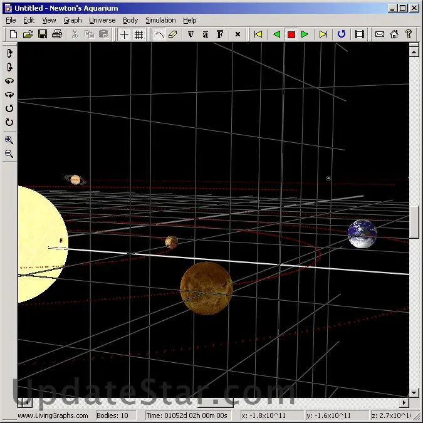Screen dimensions: 423x423
Task: Click the Paste clipboard icon
Action: tap(104, 34)
